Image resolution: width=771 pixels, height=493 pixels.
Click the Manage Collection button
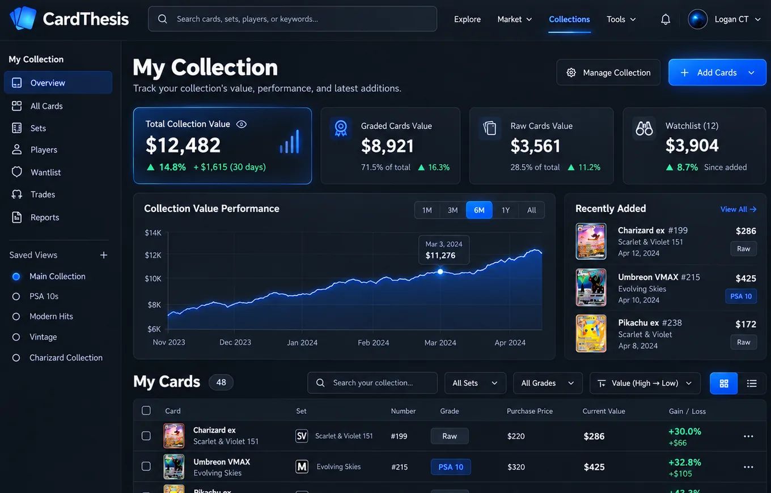[608, 73]
